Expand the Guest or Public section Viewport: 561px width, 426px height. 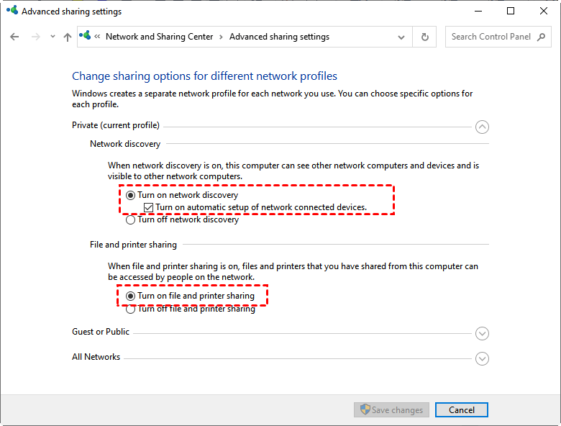point(482,333)
